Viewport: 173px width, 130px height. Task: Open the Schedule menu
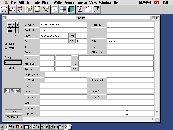coord(33,3)
